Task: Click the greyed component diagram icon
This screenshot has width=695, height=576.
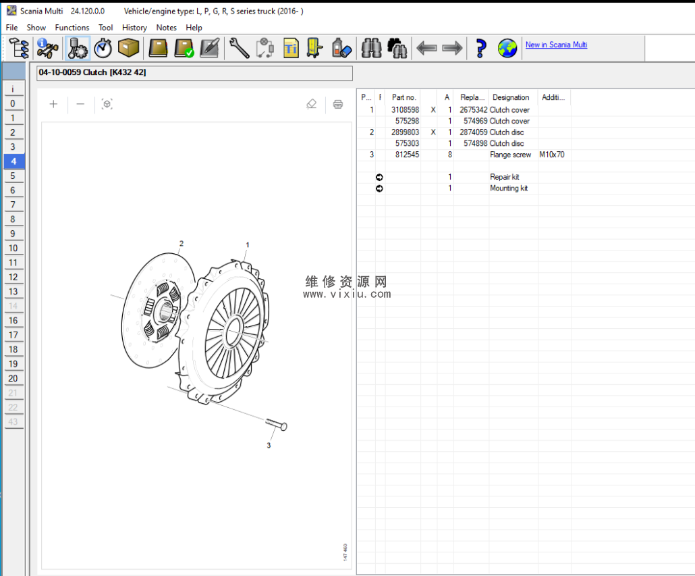Action: pos(265,48)
